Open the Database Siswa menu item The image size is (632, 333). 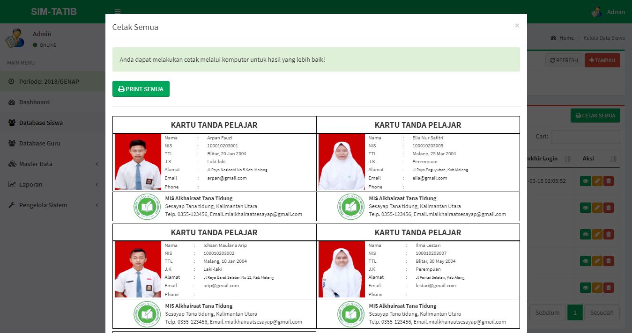[52, 123]
